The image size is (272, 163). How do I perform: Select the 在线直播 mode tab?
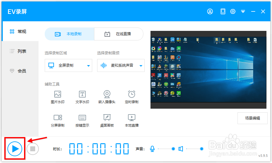pyautogui.click(x=119, y=34)
